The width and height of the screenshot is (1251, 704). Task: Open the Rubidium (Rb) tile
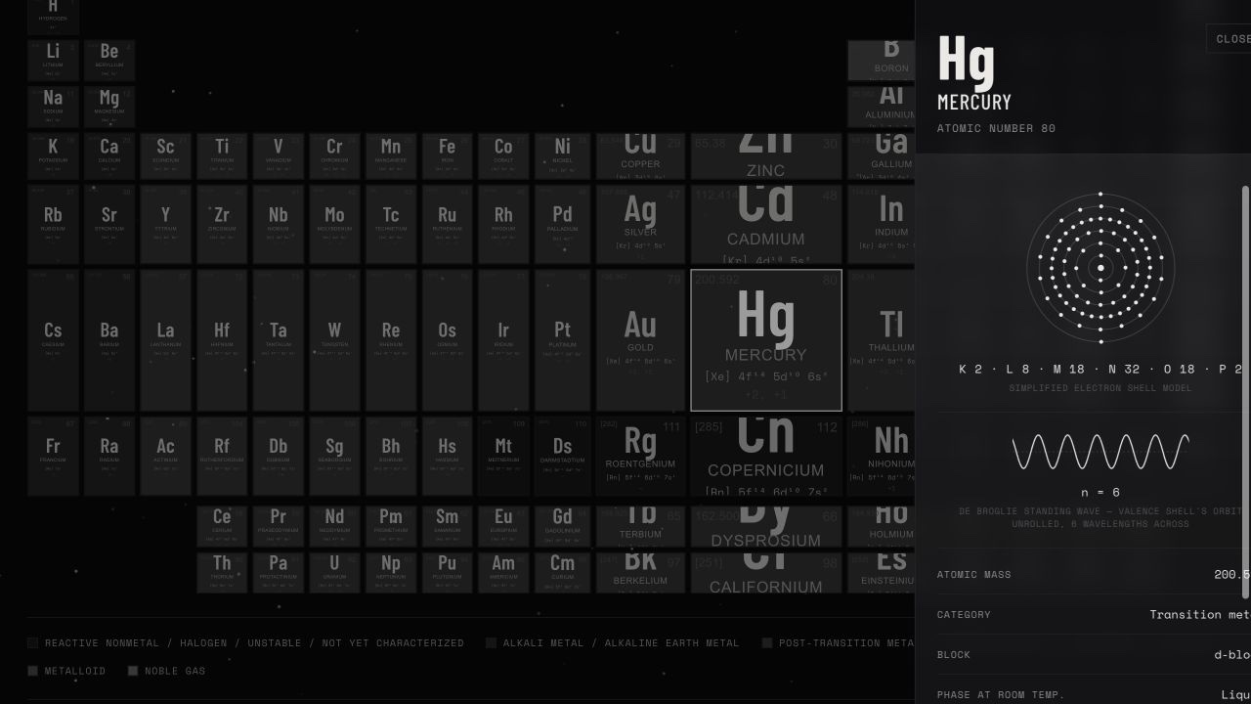point(53,224)
